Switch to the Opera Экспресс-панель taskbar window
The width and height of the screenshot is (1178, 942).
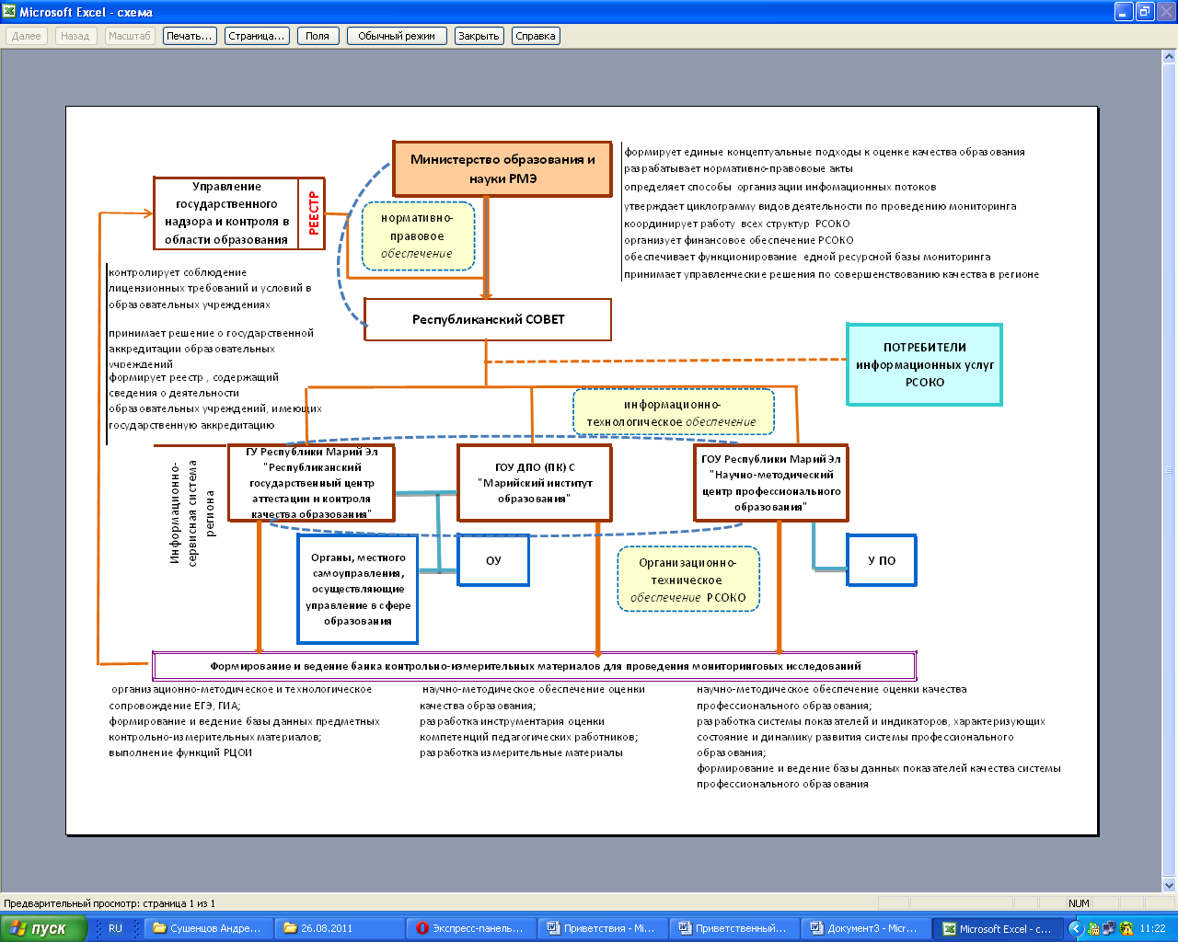point(469,928)
